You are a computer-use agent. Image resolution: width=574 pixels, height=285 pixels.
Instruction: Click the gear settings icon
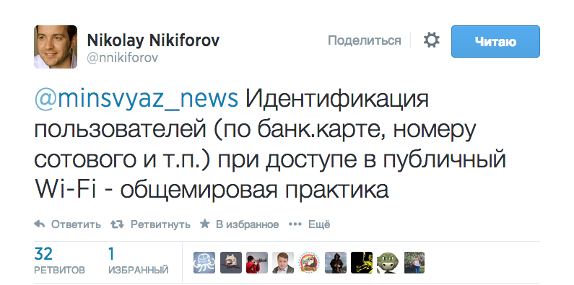coord(432,40)
